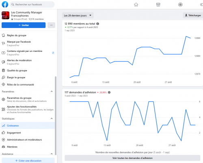
Task: Click info icon beside demandes d'adhésion
Action: [109, 92]
